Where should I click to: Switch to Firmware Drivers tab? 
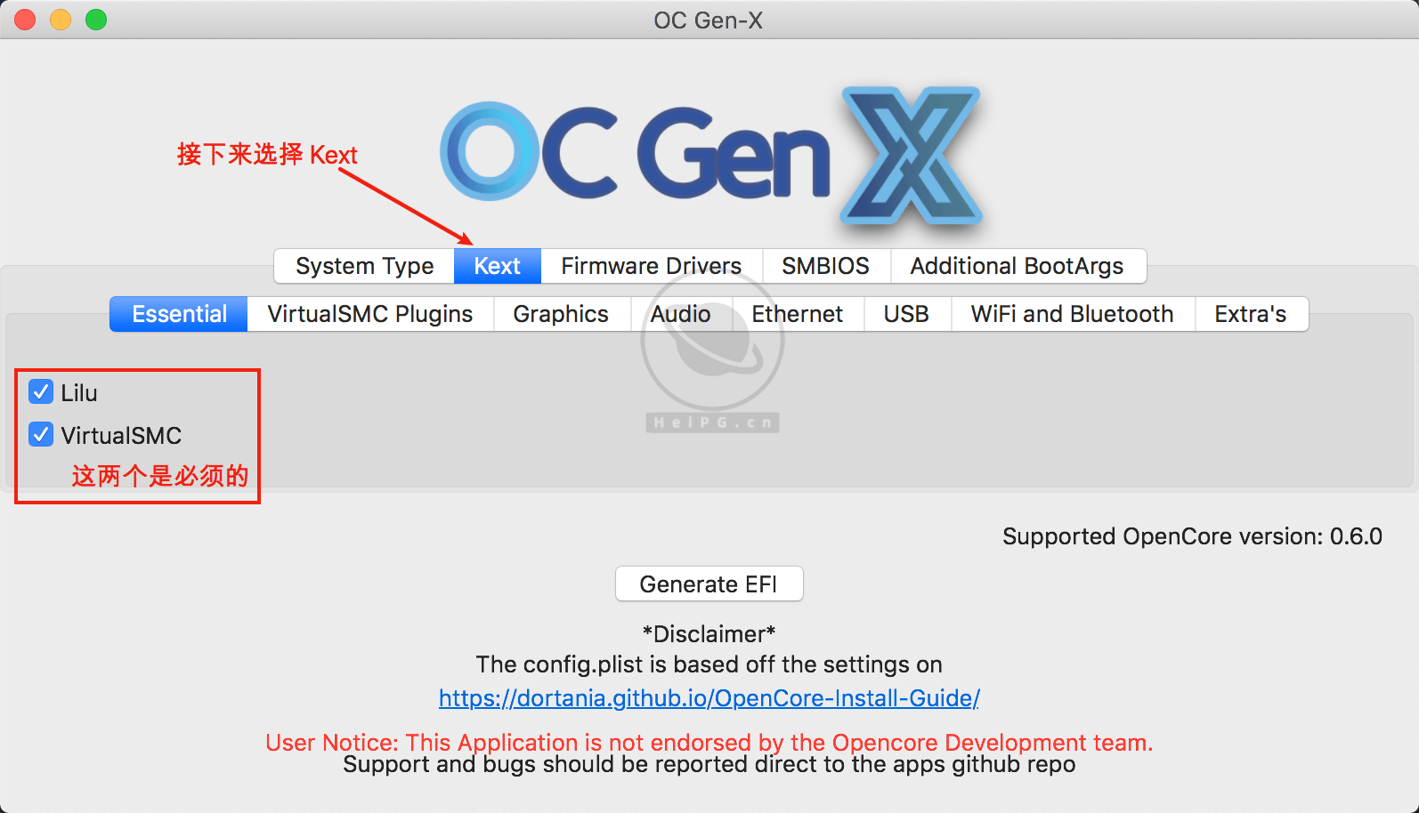click(651, 266)
